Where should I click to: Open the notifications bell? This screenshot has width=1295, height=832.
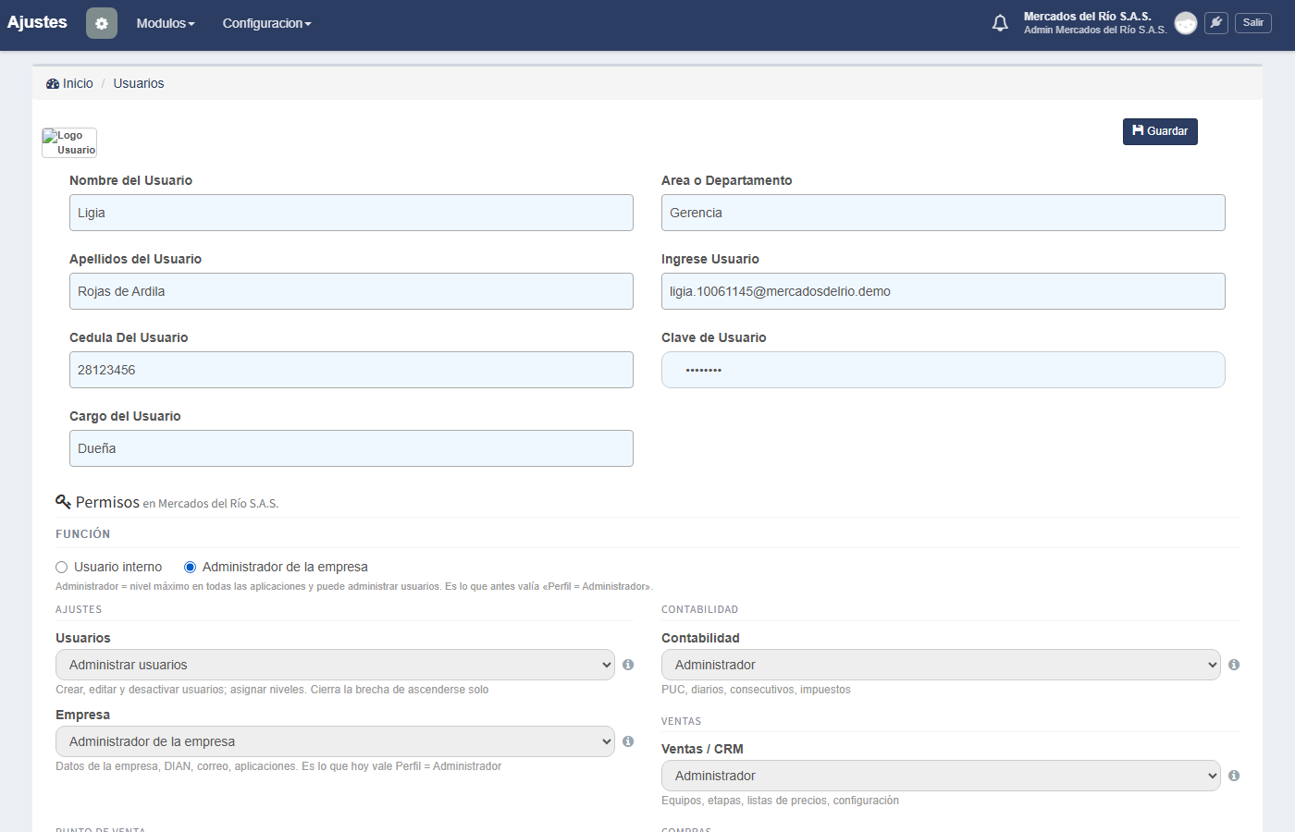point(1000,23)
